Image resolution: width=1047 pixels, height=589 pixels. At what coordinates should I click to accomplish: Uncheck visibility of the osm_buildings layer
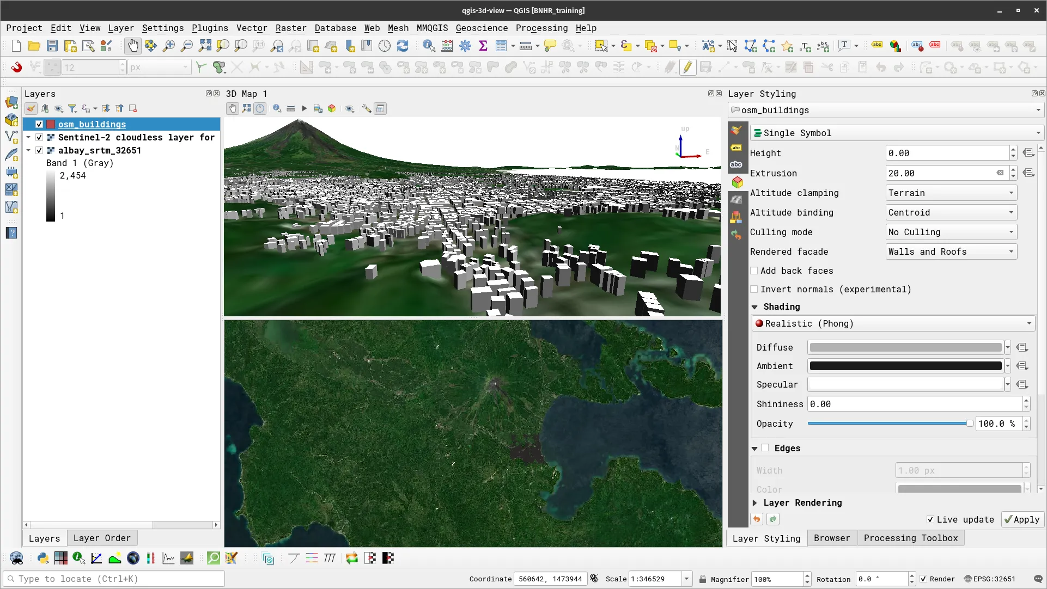39,124
